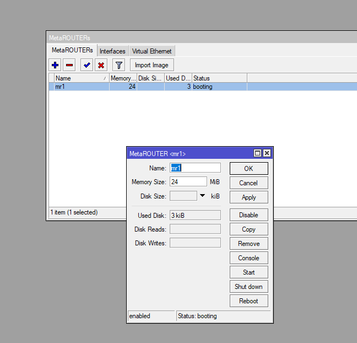This screenshot has width=357, height=343.
Task: Click the Disk Size input field
Action: tap(183, 196)
